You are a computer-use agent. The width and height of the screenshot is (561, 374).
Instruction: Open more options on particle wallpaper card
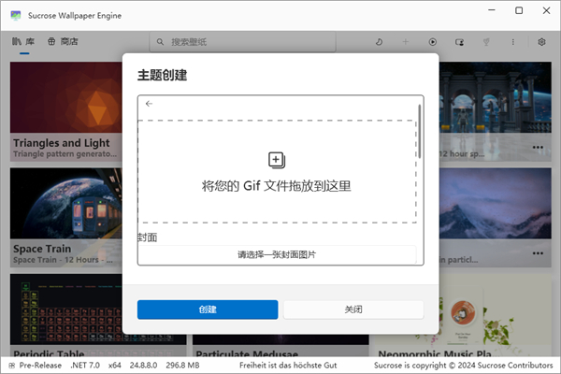click(x=538, y=253)
